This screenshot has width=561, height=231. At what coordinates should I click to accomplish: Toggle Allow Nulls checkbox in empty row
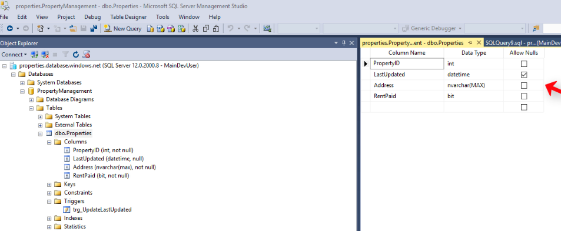[524, 107]
